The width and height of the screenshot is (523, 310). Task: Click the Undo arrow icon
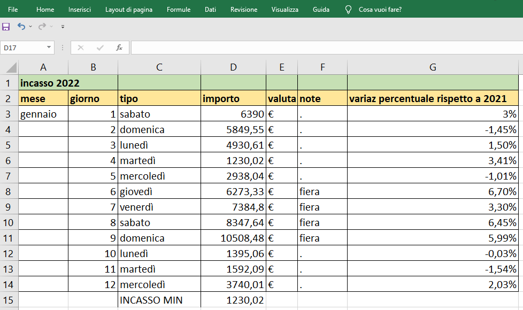[x=21, y=26]
